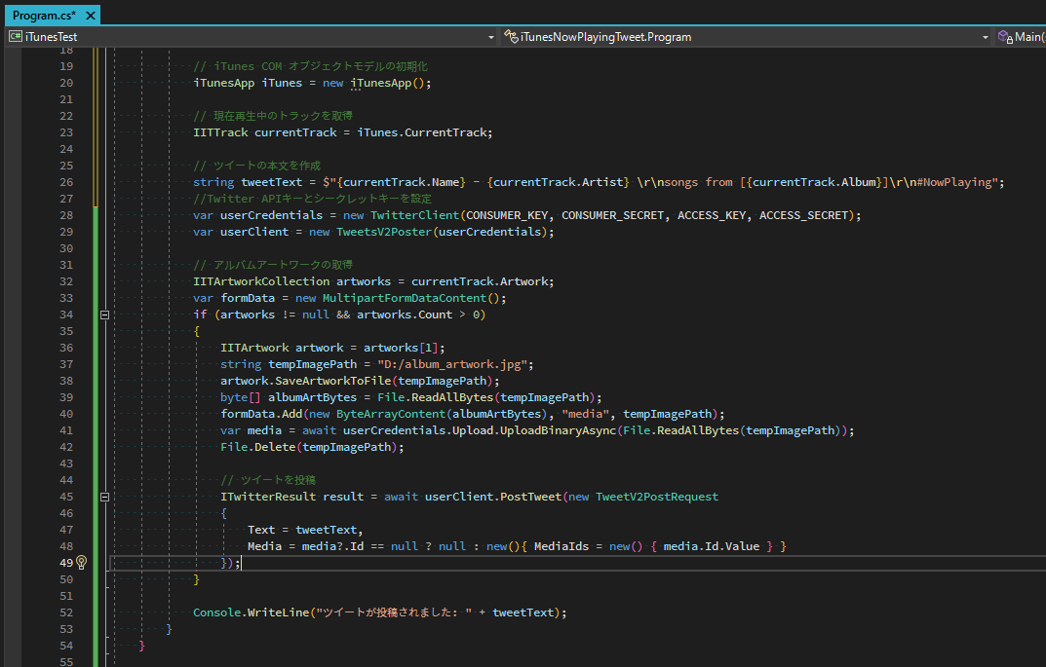
Task: Click "artworks[1]" on line 36
Action: [x=401, y=348]
